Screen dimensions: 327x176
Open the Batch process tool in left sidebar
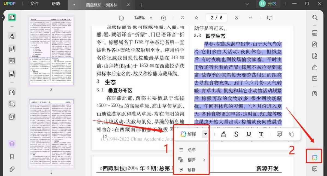(x=12, y=117)
